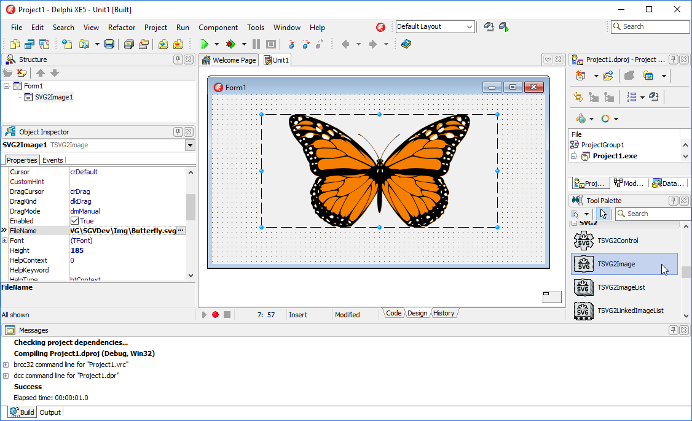Click the Save floppy disk icon
The image size is (692, 421).
pos(109,44)
